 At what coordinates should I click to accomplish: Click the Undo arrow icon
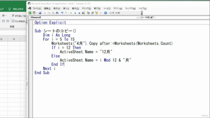click(x=62, y=13)
